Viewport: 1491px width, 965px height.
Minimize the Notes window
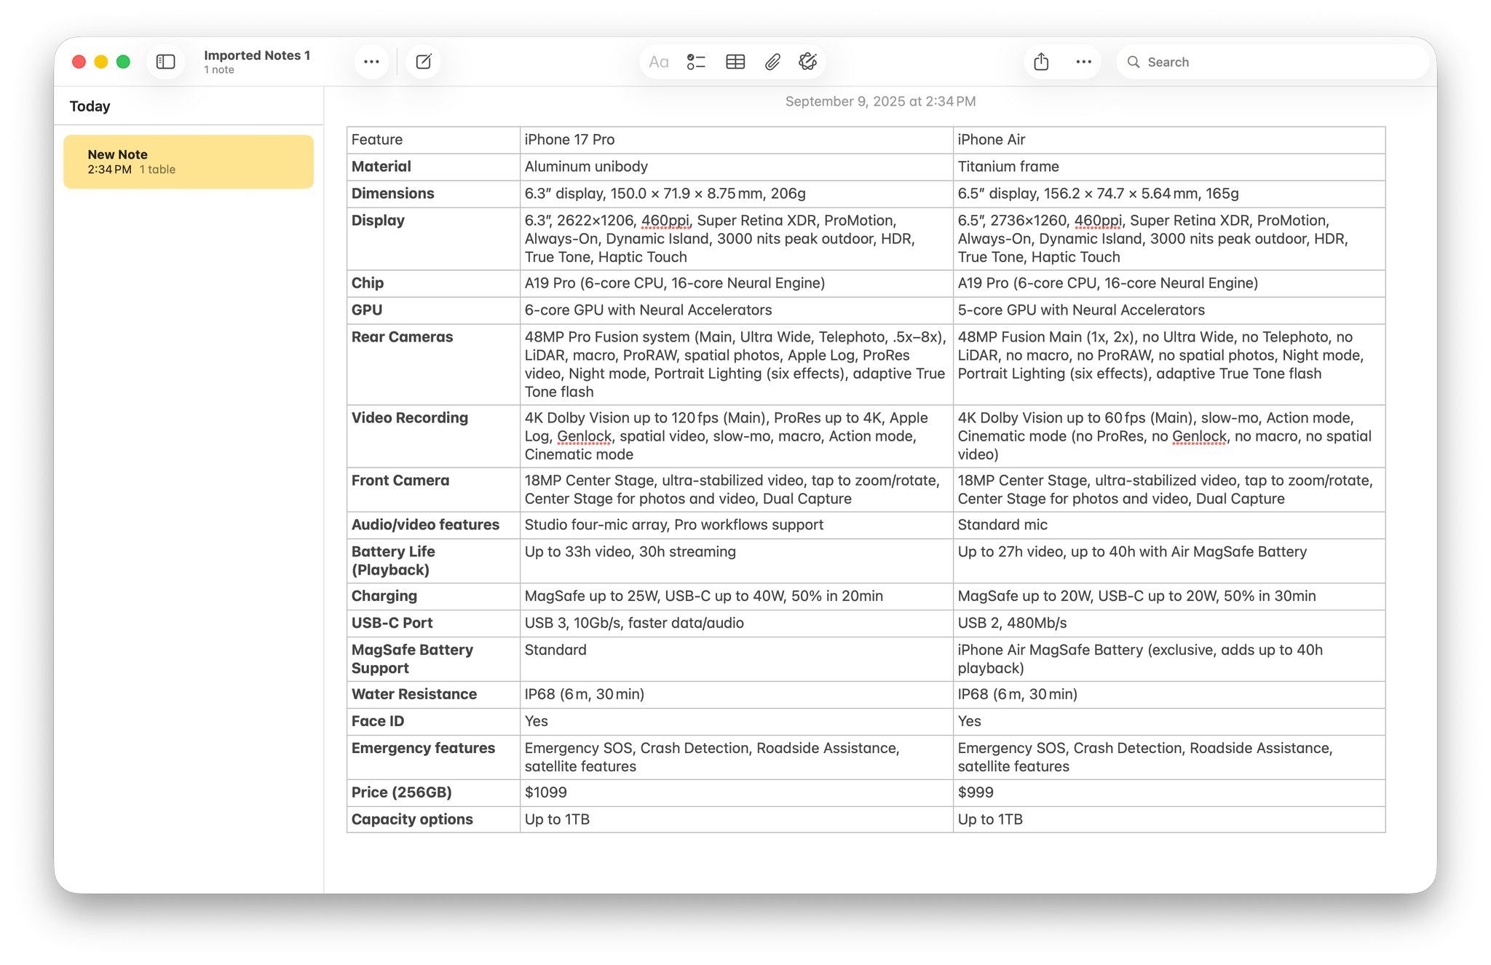101,62
